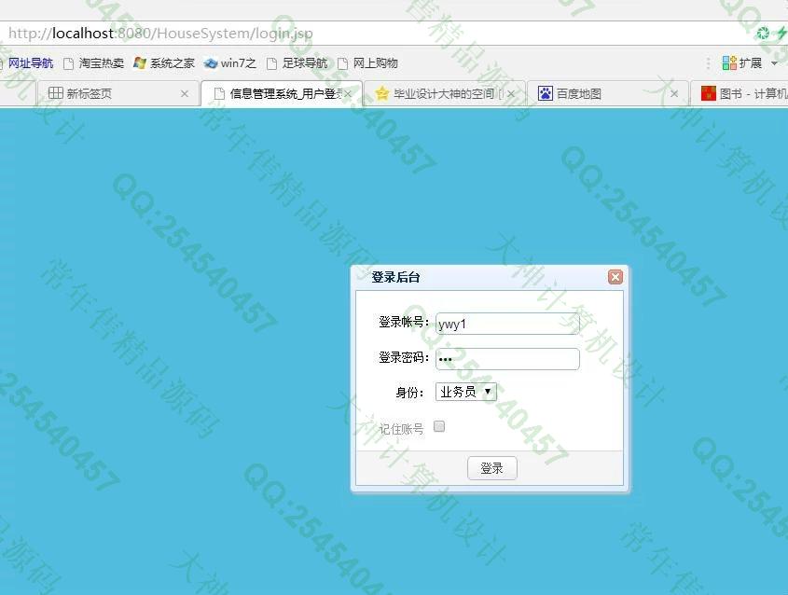The height and width of the screenshot is (595, 788).
Task: Click the 登录 button
Action: pos(492,468)
